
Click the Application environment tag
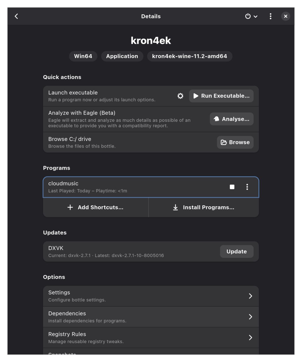(122, 56)
